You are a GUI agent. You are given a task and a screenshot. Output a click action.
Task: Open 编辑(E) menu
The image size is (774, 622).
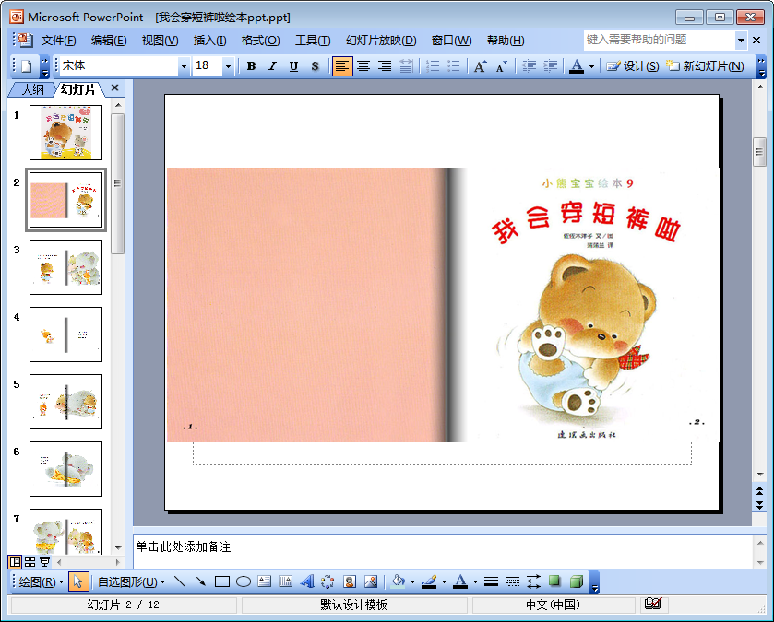pyautogui.click(x=109, y=41)
